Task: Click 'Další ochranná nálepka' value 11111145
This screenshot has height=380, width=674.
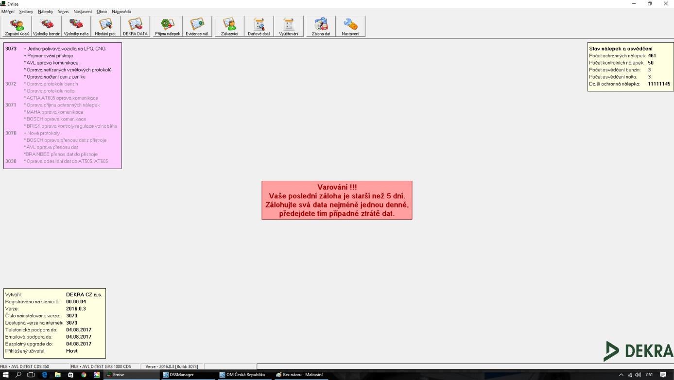Action: pyautogui.click(x=659, y=84)
